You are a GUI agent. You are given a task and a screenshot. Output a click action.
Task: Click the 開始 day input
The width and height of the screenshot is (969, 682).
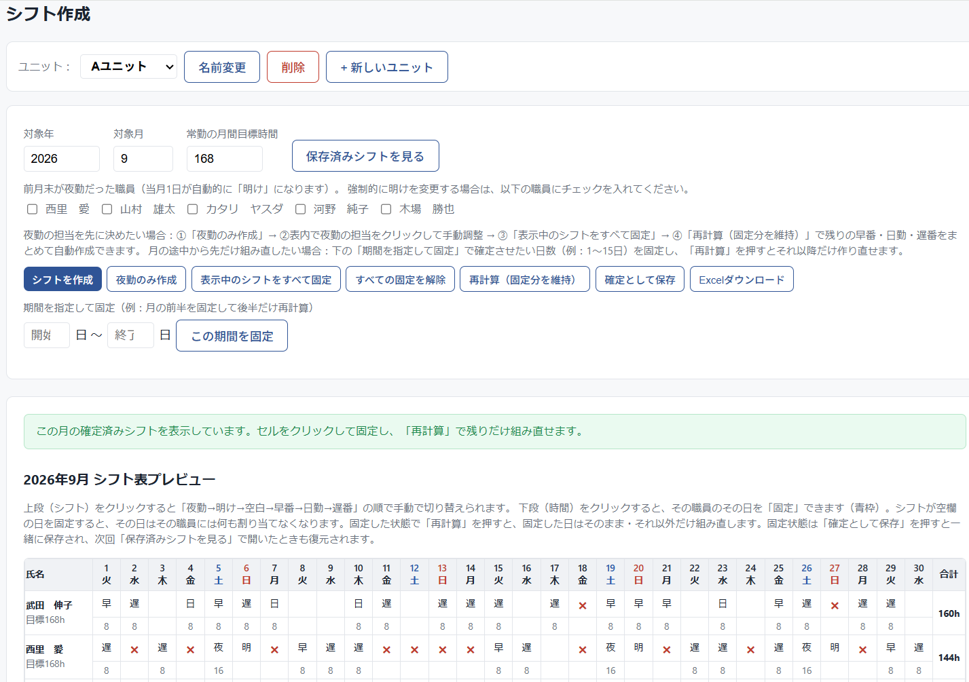tap(47, 335)
